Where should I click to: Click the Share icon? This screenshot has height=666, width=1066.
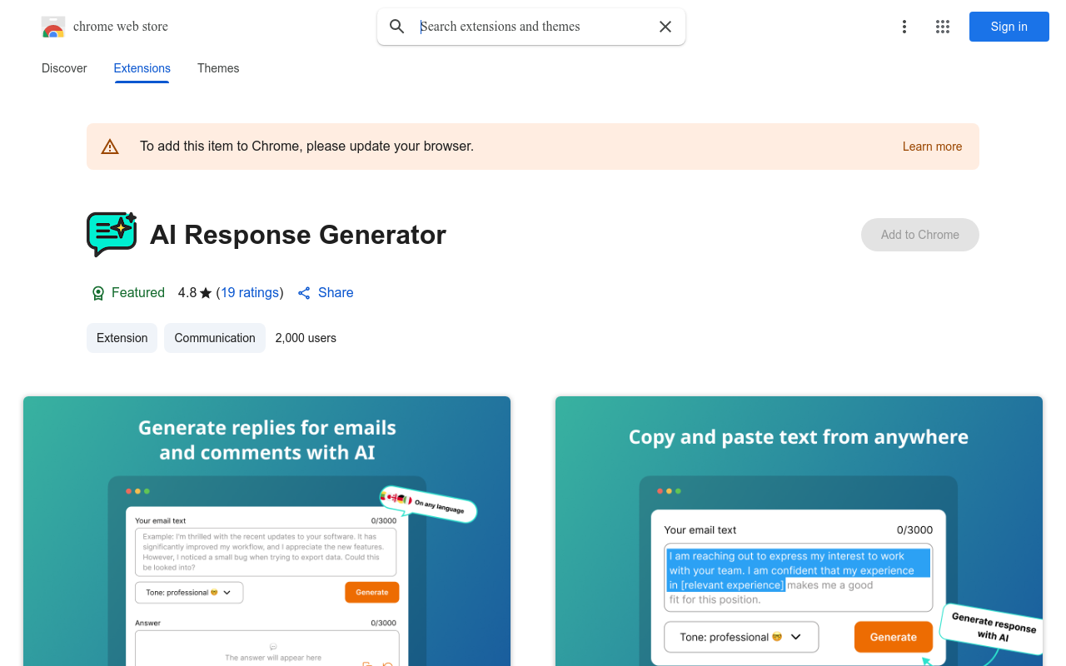pyautogui.click(x=304, y=293)
